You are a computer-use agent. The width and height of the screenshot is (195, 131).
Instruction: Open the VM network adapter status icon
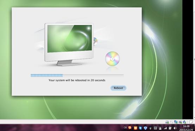click(x=176, y=122)
